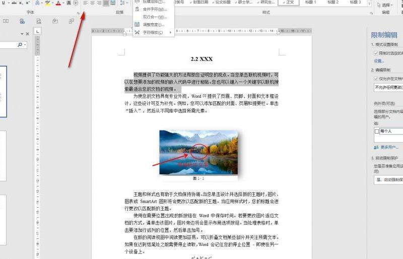
Task: Apply the 封面日期 style
Action: pos(199,3)
